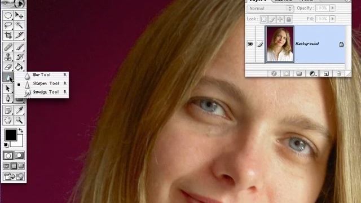The height and width of the screenshot is (203, 361).
Task: Click the active Sharpen tool toolbox button
Action: [8, 78]
